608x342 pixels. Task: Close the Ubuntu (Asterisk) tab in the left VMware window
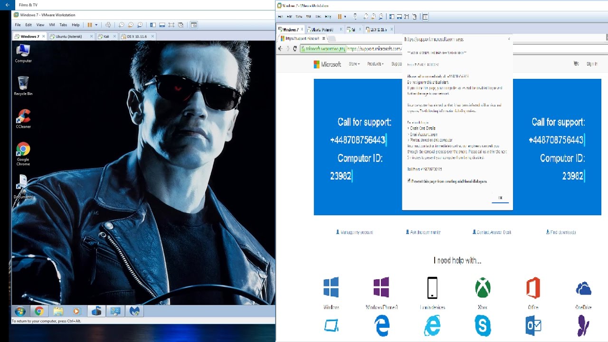pyautogui.click(x=92, y=37)
